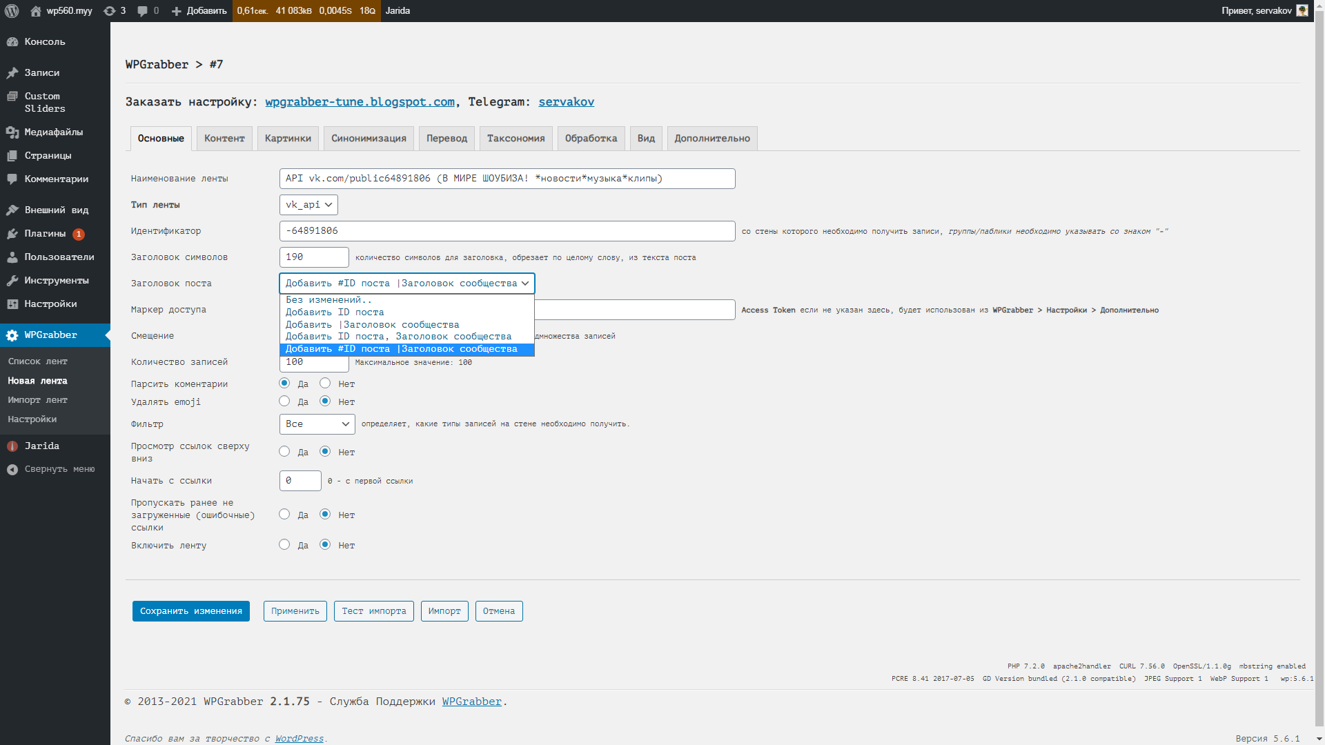Switch to the Синонимизация tab
The height and width of the screenshot is (745, 1325).
coord(369,139)
